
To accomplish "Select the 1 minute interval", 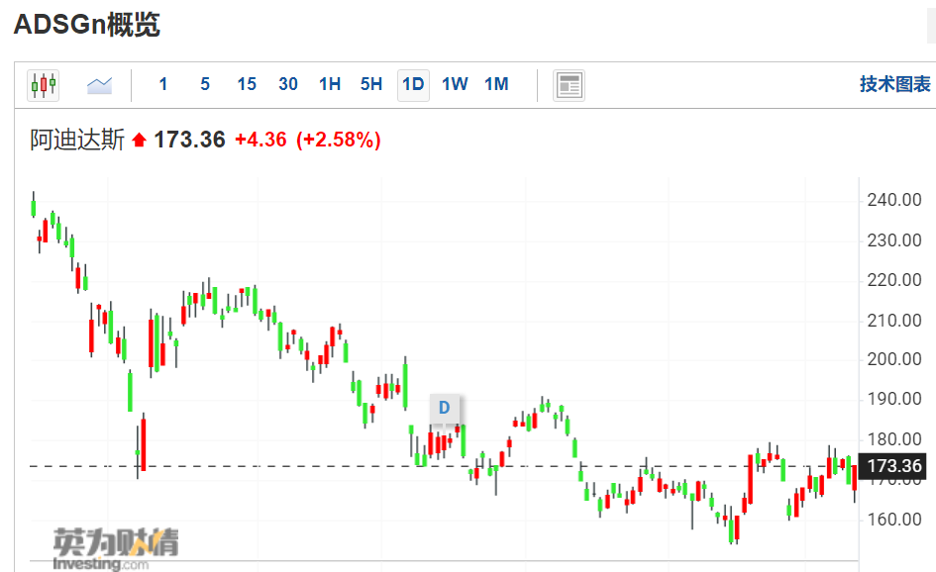I will 163,84.
